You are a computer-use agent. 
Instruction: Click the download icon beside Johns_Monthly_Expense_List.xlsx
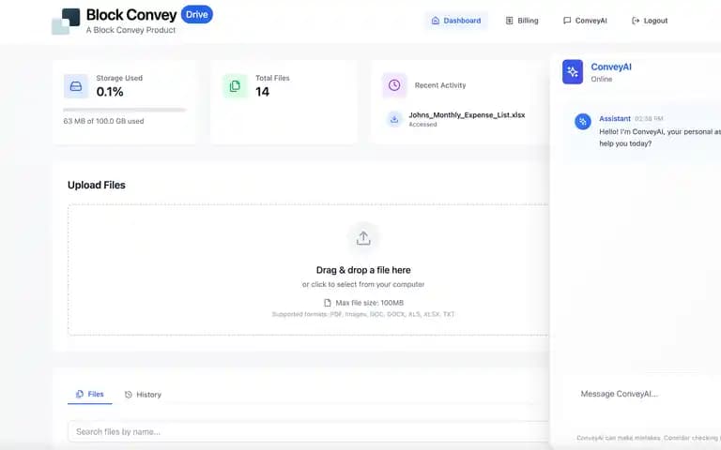click(394, 119)
